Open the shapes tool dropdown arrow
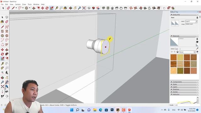Image resolution: width=201 pixels, height=113 pixels. coord(30,8)
